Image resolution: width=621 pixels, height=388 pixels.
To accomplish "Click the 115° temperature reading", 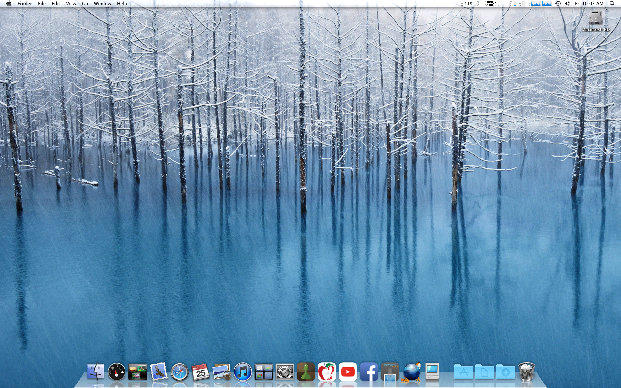I will (x=469, y=4).
